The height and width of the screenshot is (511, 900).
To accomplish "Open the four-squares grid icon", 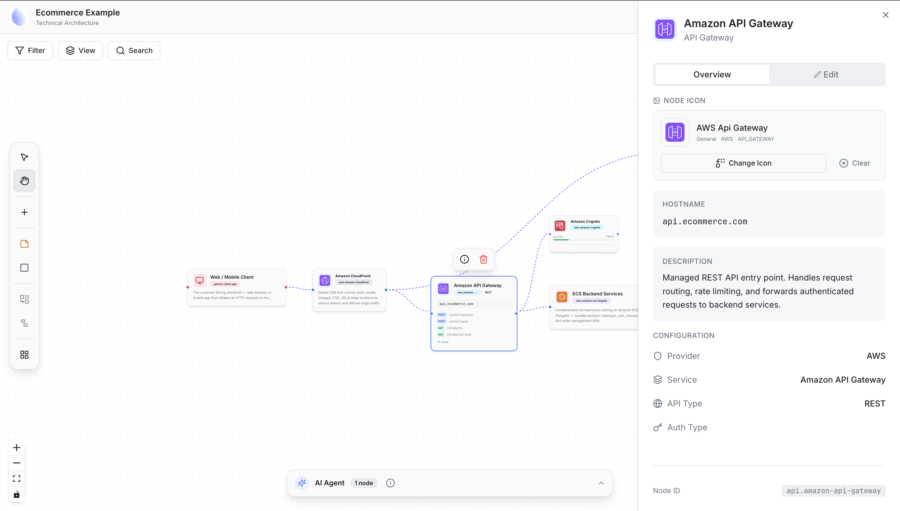I will point(24,355).
